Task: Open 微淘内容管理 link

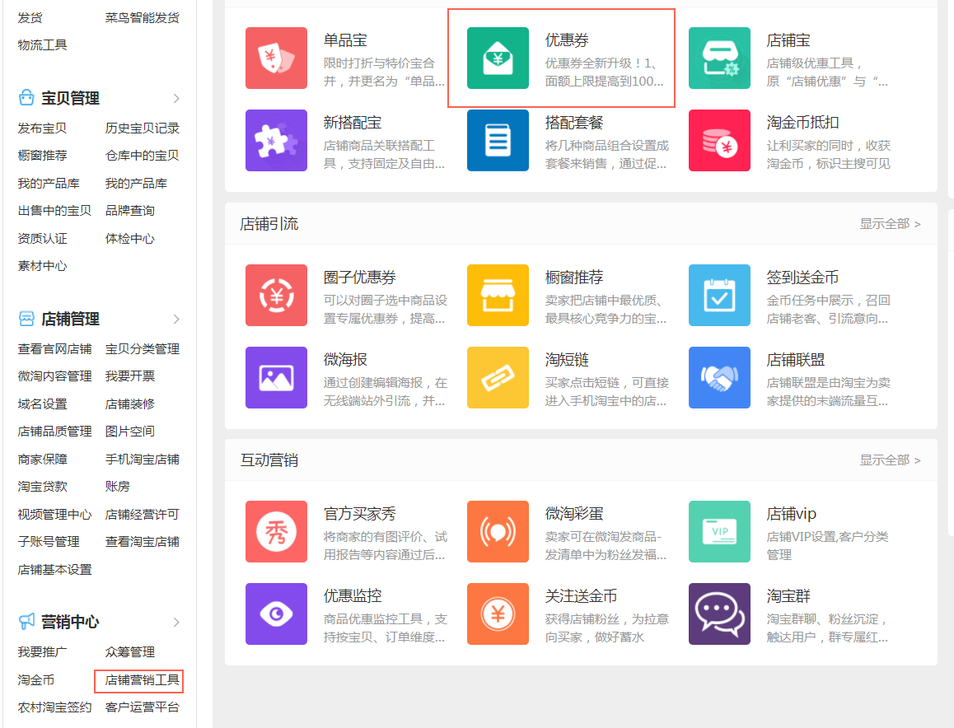Action: click(x=54, y=376)
